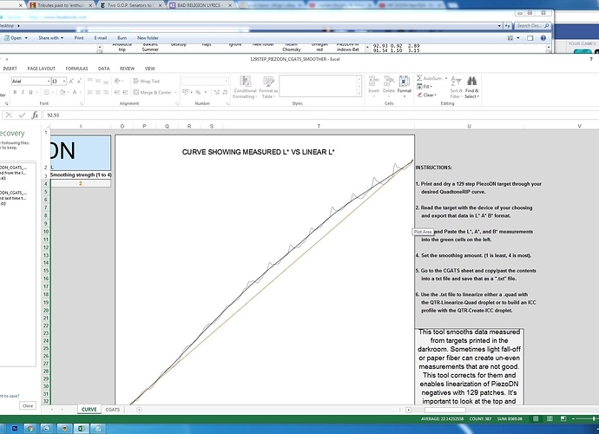This screenshot has height=434, width=599.
Task: Click Insert cells button
Action: click(373, 86)
